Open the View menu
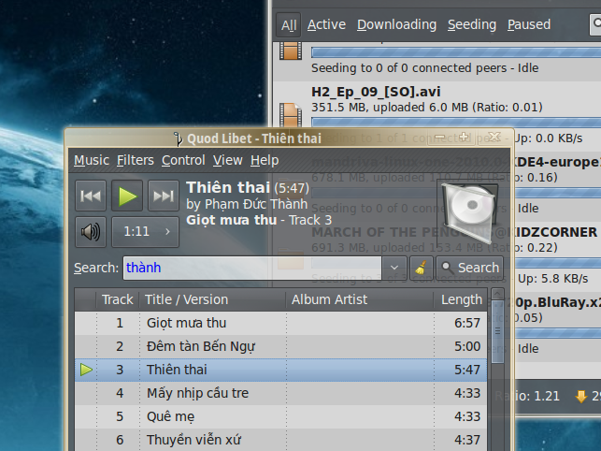This screenshot has height=451, width=601. tap(228, 160)
